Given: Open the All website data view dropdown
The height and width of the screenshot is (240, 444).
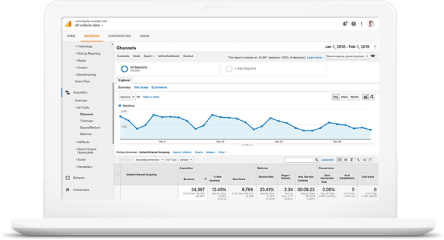Looking at the screenshot, I should pyautogui.click(x=89, y=25).
